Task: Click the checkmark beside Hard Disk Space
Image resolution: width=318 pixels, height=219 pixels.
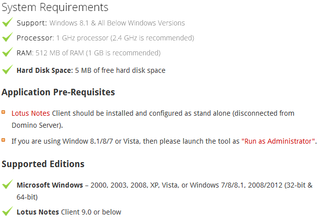Action: [7, 69]
